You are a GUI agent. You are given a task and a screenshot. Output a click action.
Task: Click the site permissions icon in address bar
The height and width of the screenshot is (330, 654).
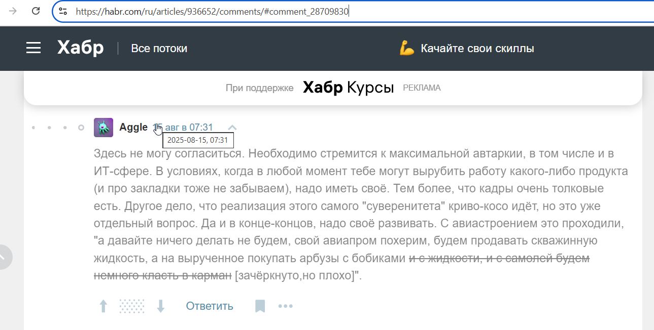pyautogui.click(x=62, y=11)
